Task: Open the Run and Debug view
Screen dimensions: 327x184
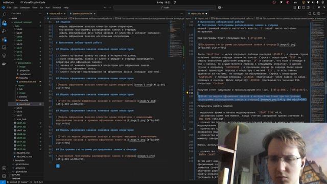Action: pyautogui.click(x=4, y=31)
